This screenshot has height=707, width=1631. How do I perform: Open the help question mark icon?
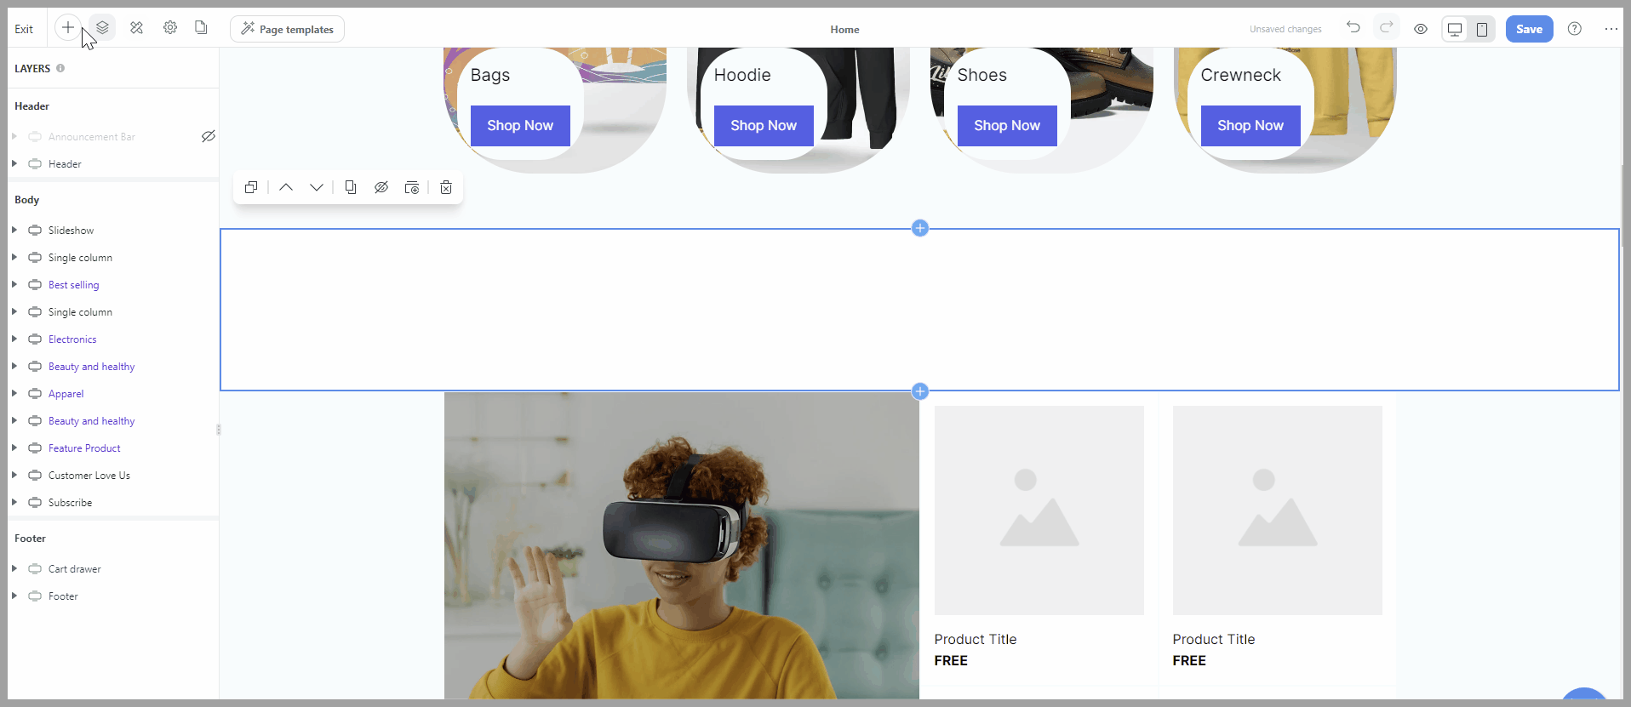pos(1575,29)
